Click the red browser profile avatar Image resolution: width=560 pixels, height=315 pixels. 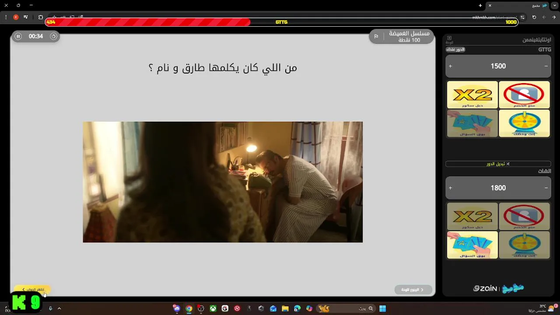(16, 17)
